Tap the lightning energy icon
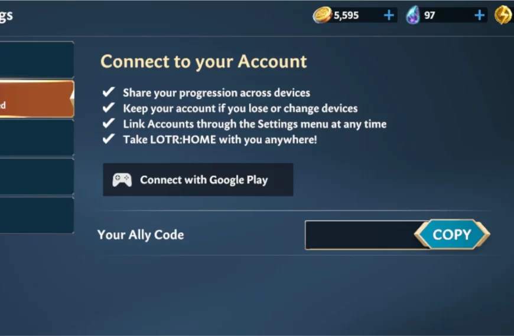 (x=503, y=15)
